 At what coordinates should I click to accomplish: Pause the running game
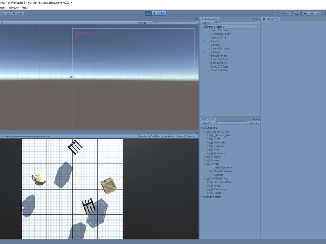(x=155, y=13)
